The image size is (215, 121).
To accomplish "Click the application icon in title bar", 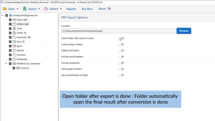I will pyautogui.click(x=2, y=2).
